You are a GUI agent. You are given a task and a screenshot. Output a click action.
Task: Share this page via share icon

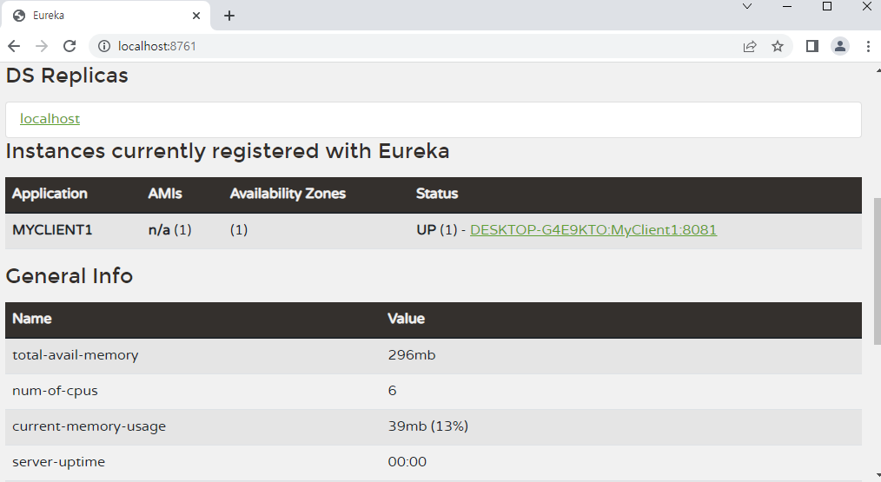coord(750,46)
